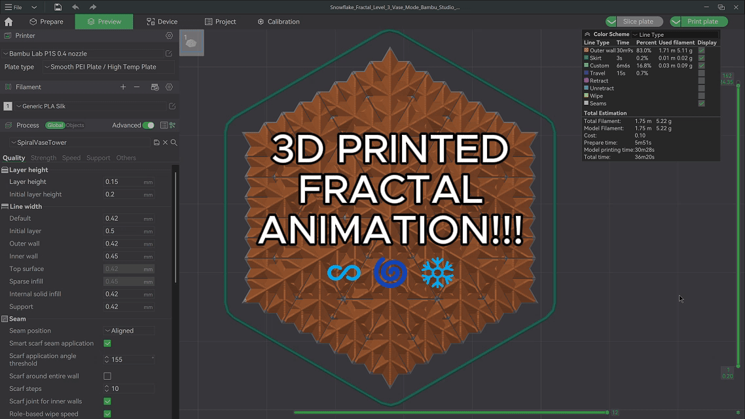
Task: Expand the Seam position Aligned dropdown
Action: click(x=129, y=331)
